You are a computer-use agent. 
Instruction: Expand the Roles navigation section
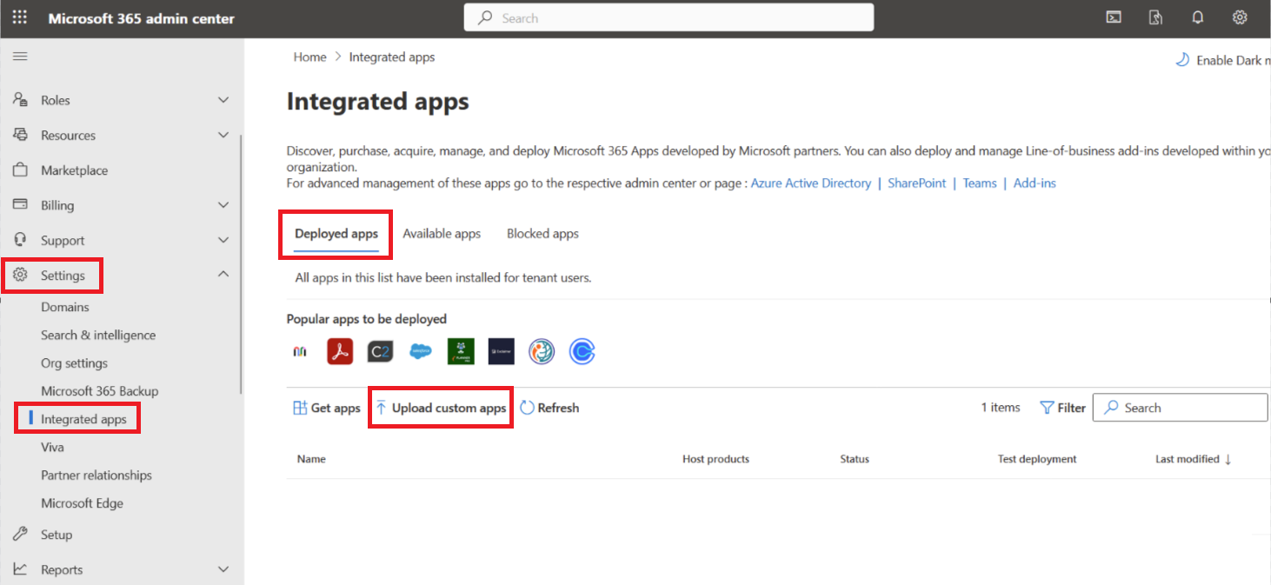coord(223,100)
